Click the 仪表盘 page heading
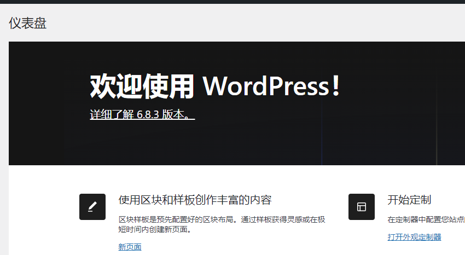 [x=27, y=23]
